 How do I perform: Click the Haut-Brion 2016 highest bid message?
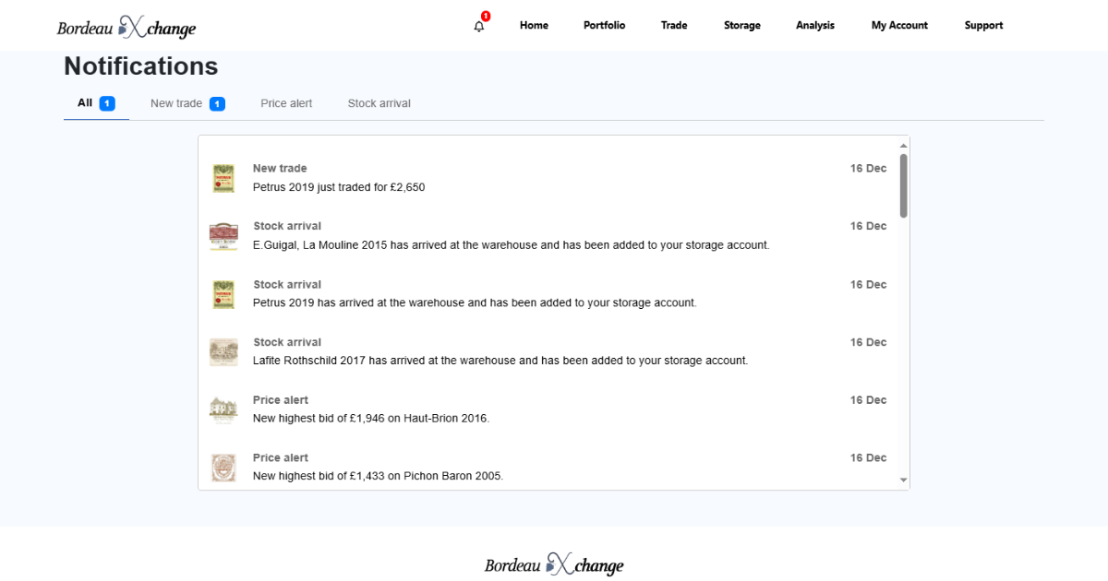(x=371, y=419)
